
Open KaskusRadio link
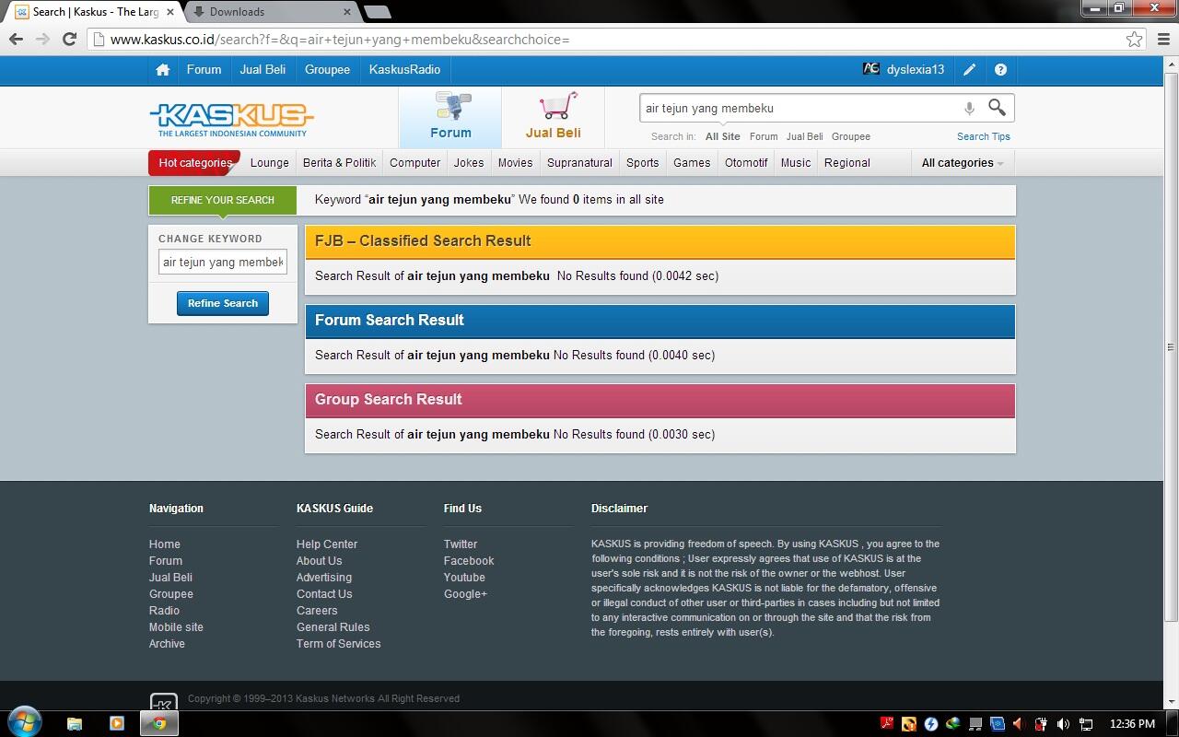[x=404, y=69]
